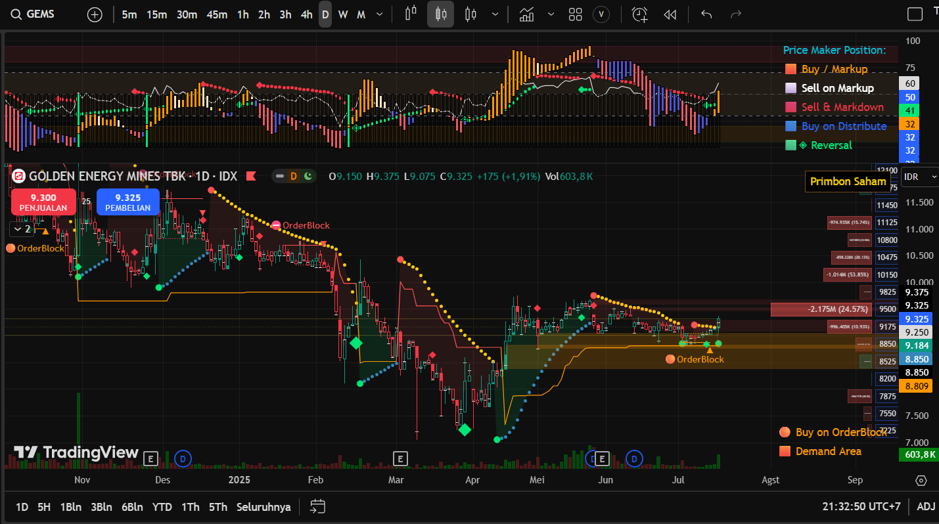Click the E earnings marker near March
This screenshot has height=524, width=939.
click(400, 458)
